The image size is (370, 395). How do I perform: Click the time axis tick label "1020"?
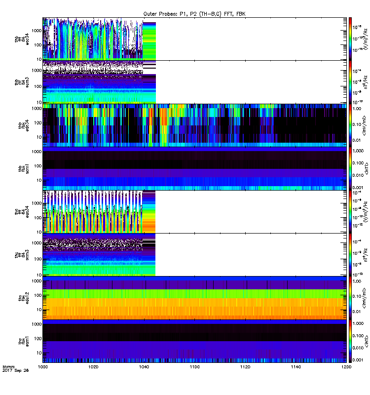[x=93, y=367]
